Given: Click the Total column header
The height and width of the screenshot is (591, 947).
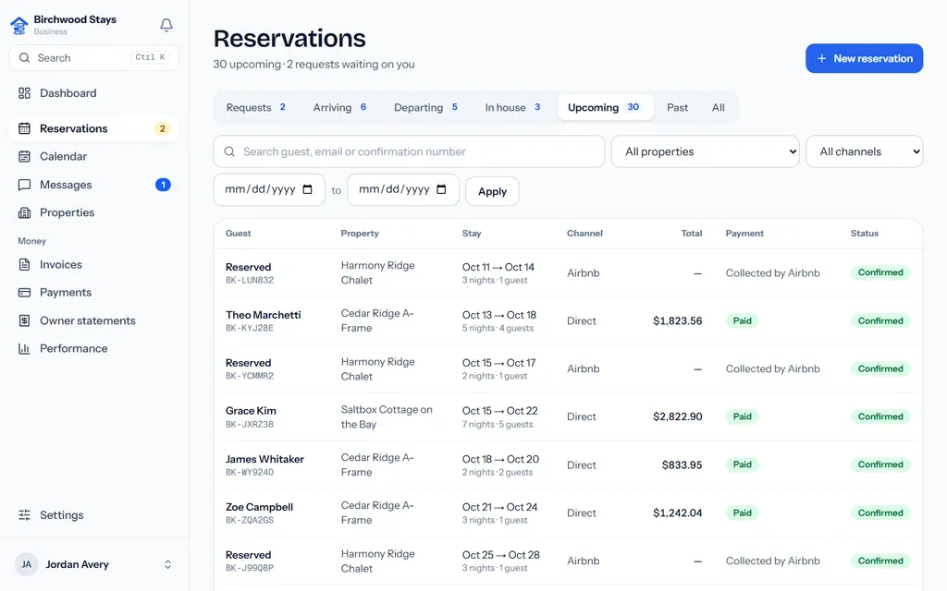Looking at the screenshot, I should click(692, 234).
